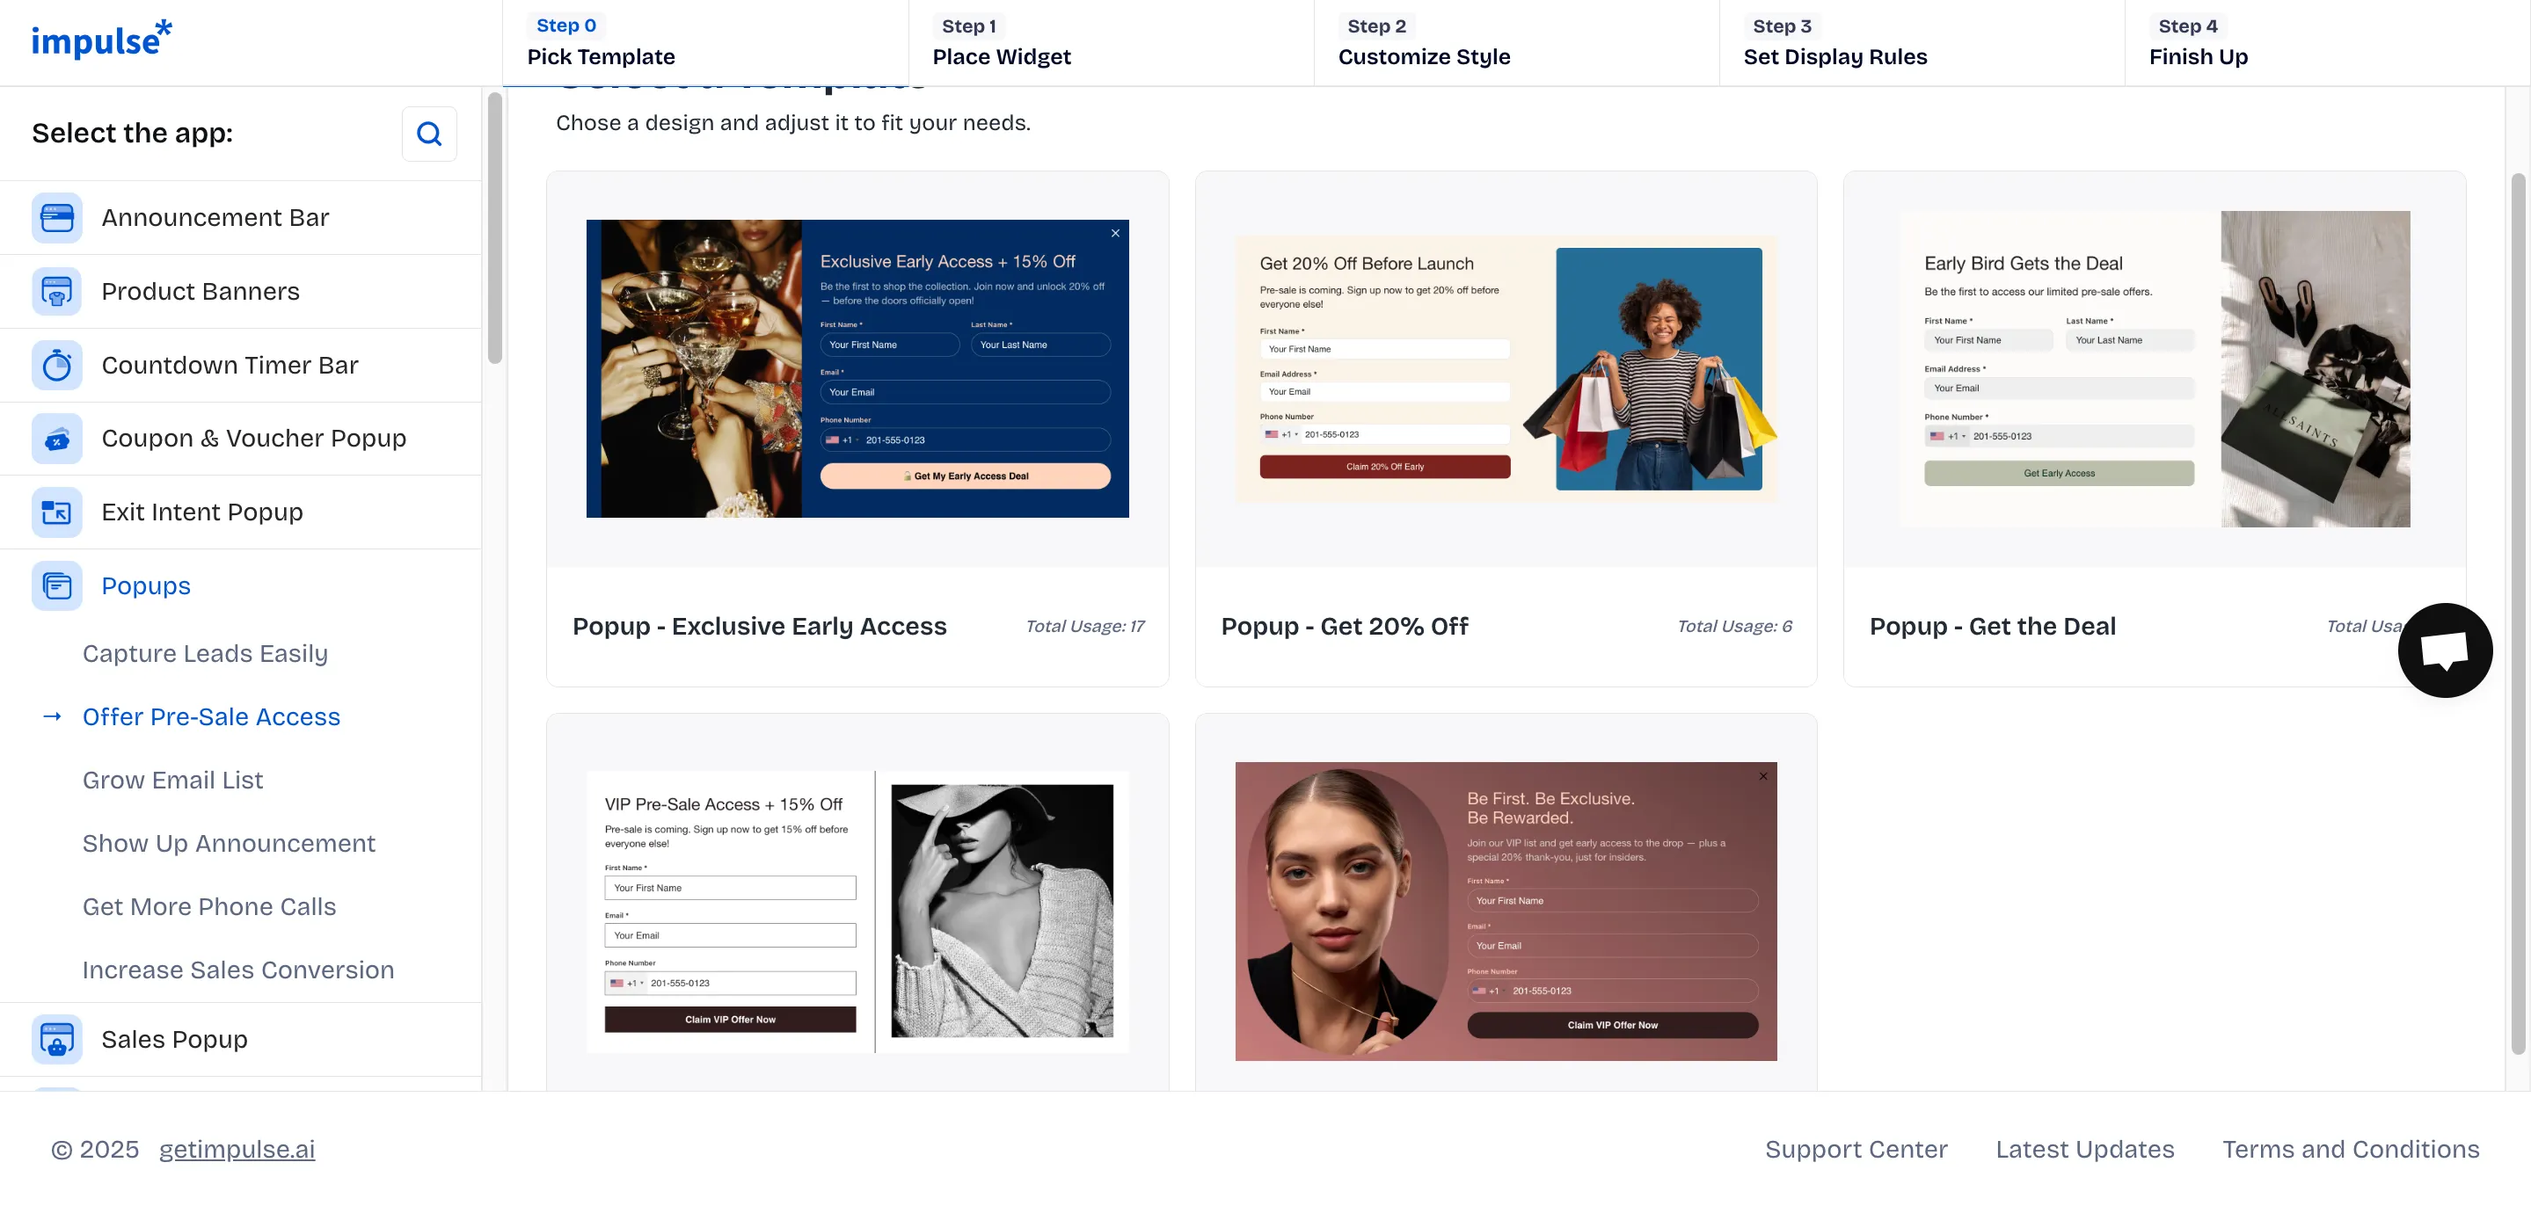Image resolution: width=2531 pixels, height=1206 pixels.
Task: Click the search icon beside Select the app
Action: tap(429, 134)
